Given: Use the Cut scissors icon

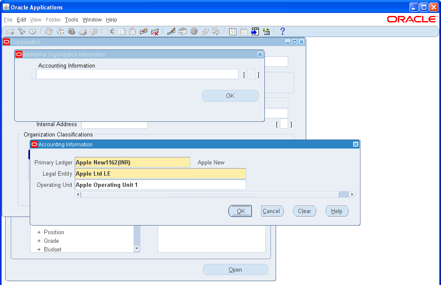Looking at the screenshot, I should click(109, 31).
